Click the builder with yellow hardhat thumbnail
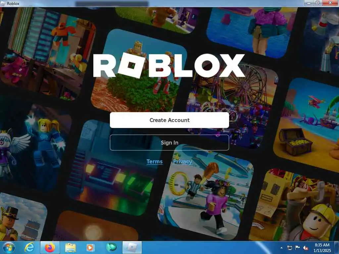 click(x=294, y=205)
